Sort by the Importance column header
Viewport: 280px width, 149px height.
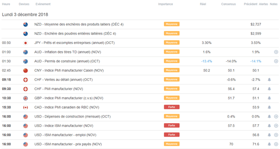tap(166, 4)
